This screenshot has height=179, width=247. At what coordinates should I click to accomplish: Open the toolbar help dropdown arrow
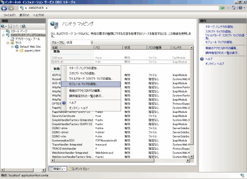coord(244,8)
